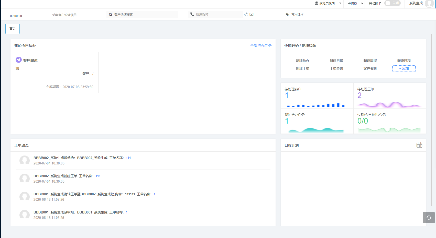Click the 全部待办任务 link
The height and width of the screenshot is (238, 436).
coord(261,46)
